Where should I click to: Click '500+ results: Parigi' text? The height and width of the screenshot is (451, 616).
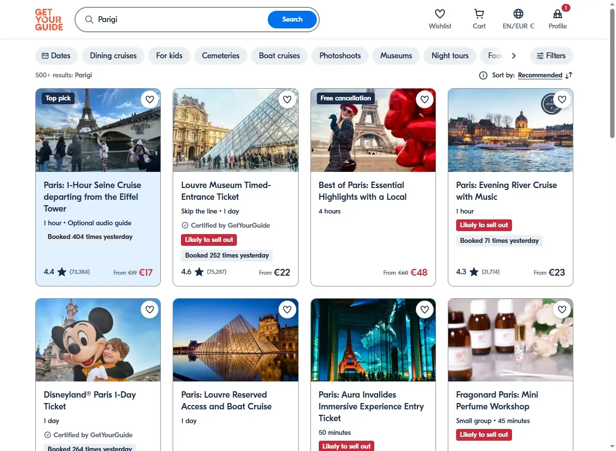tap(64, 75)
